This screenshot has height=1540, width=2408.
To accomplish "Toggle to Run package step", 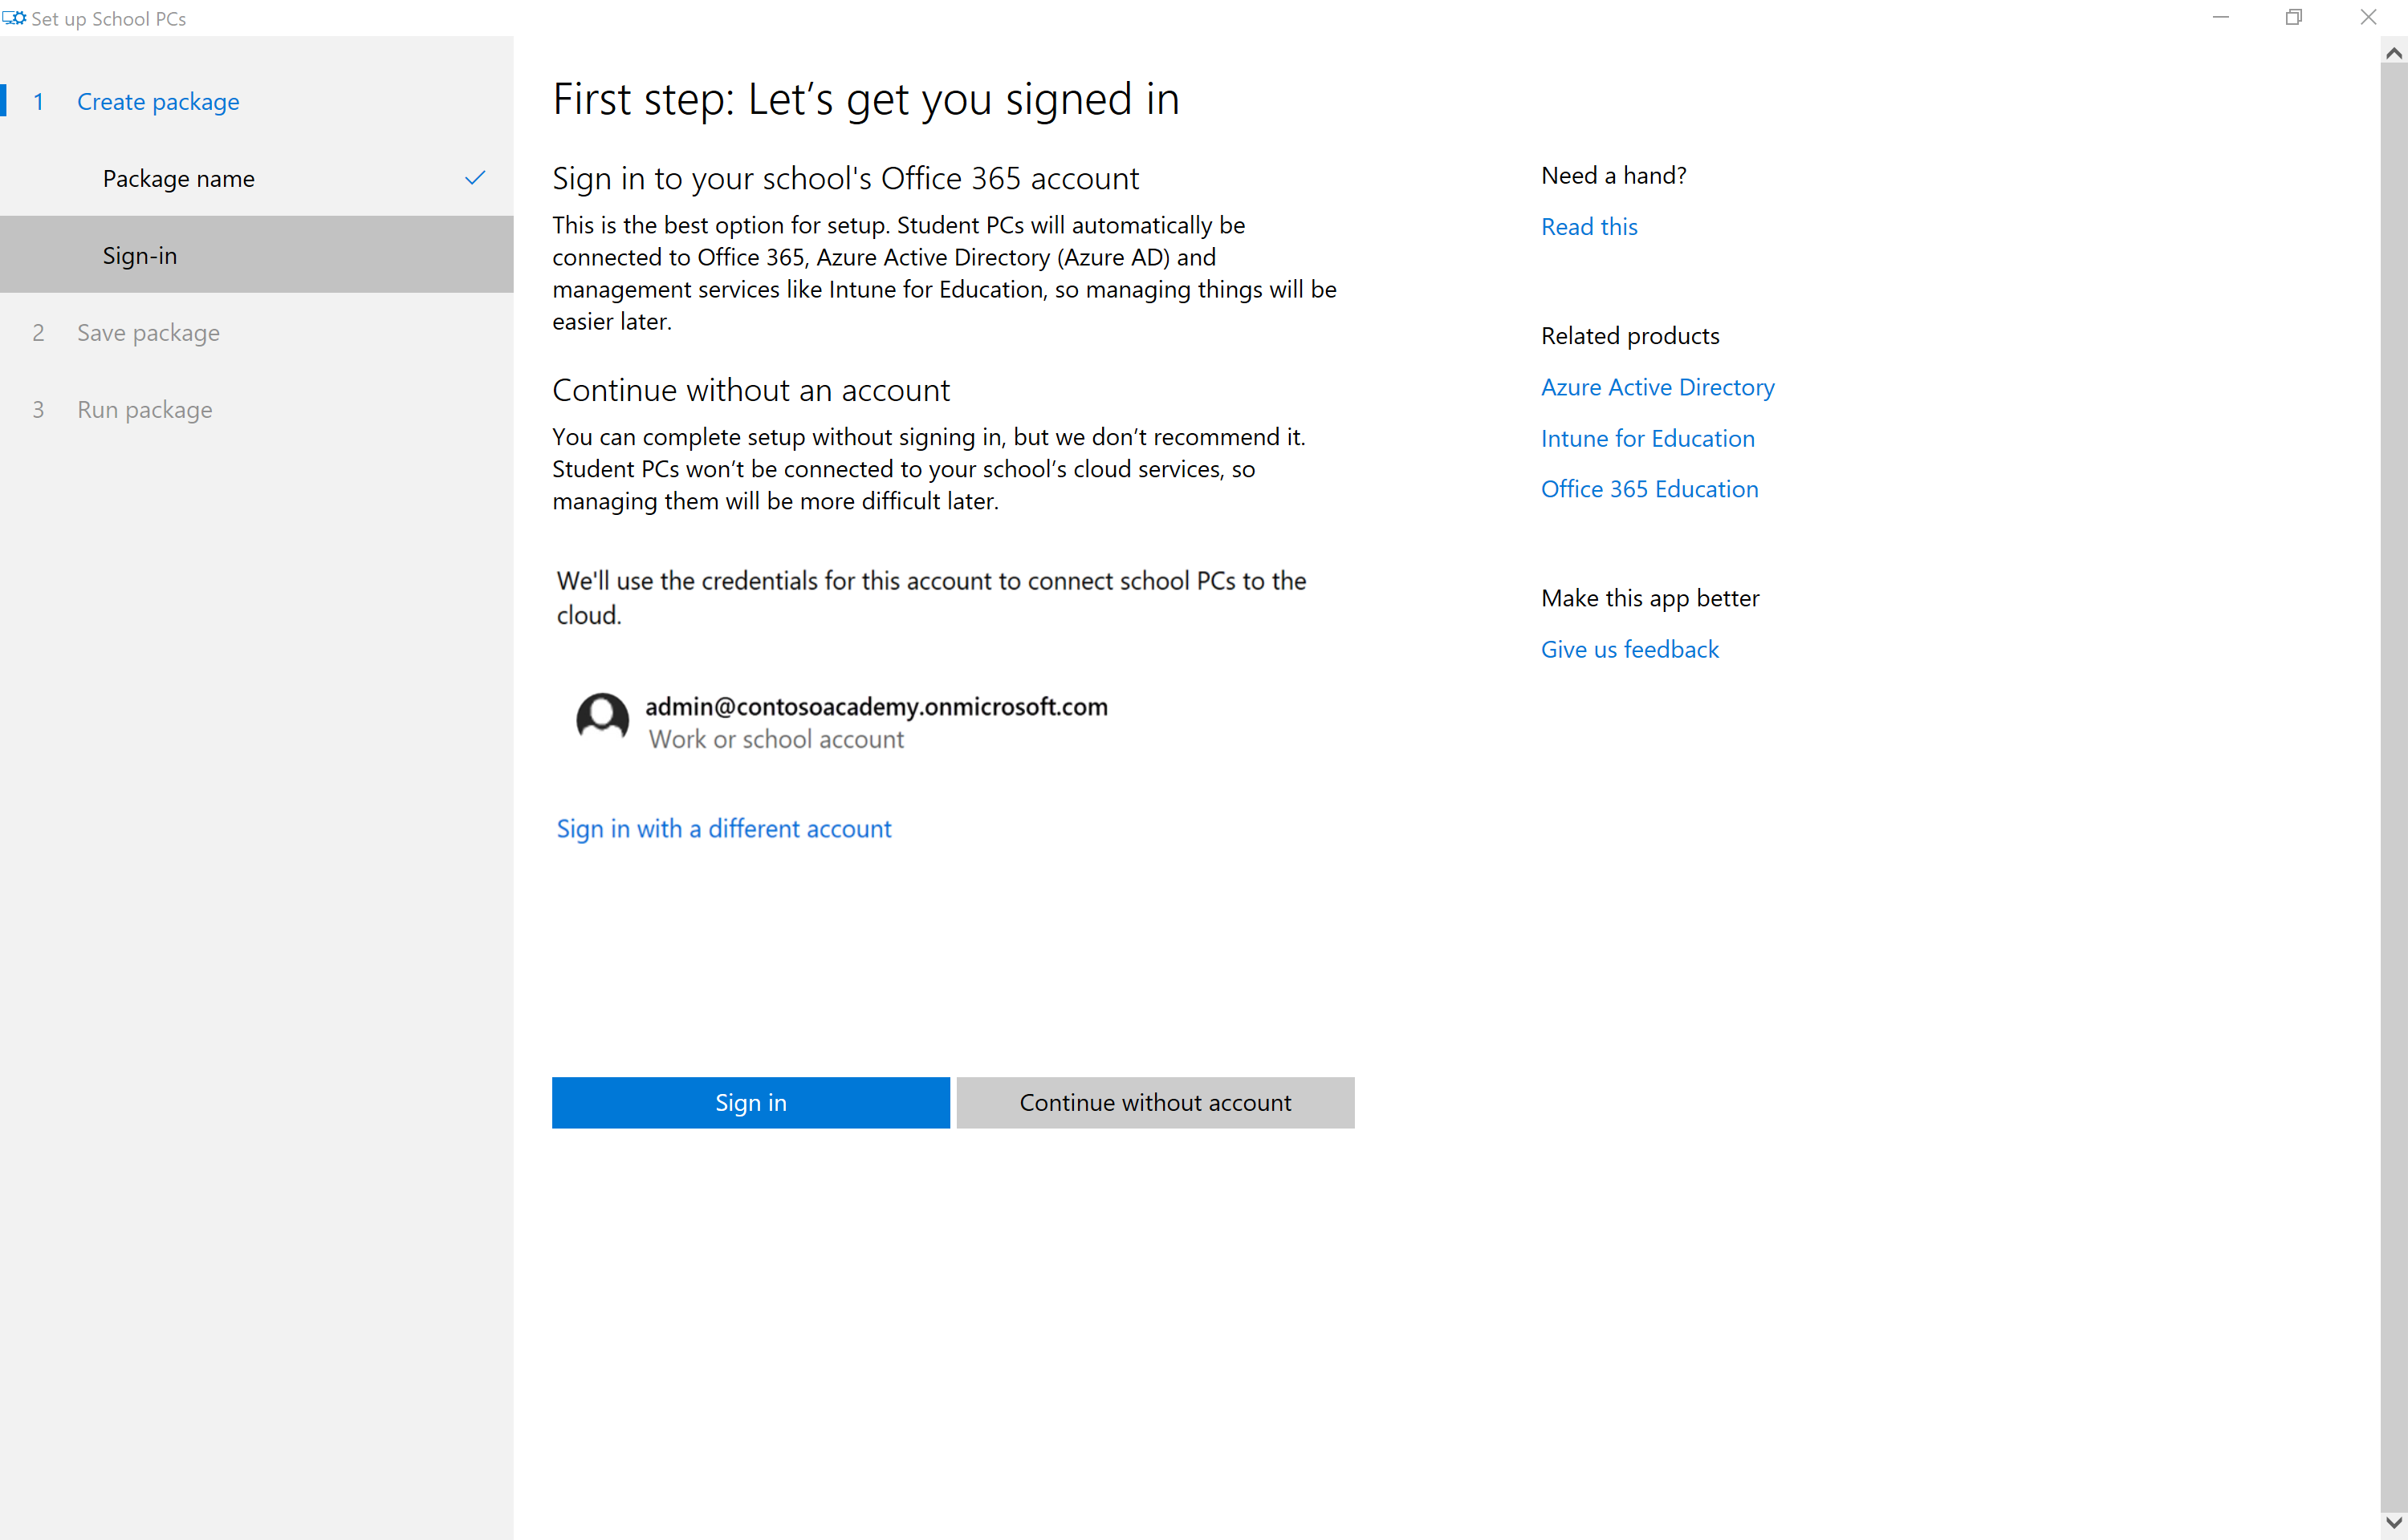I will (144, 409).
